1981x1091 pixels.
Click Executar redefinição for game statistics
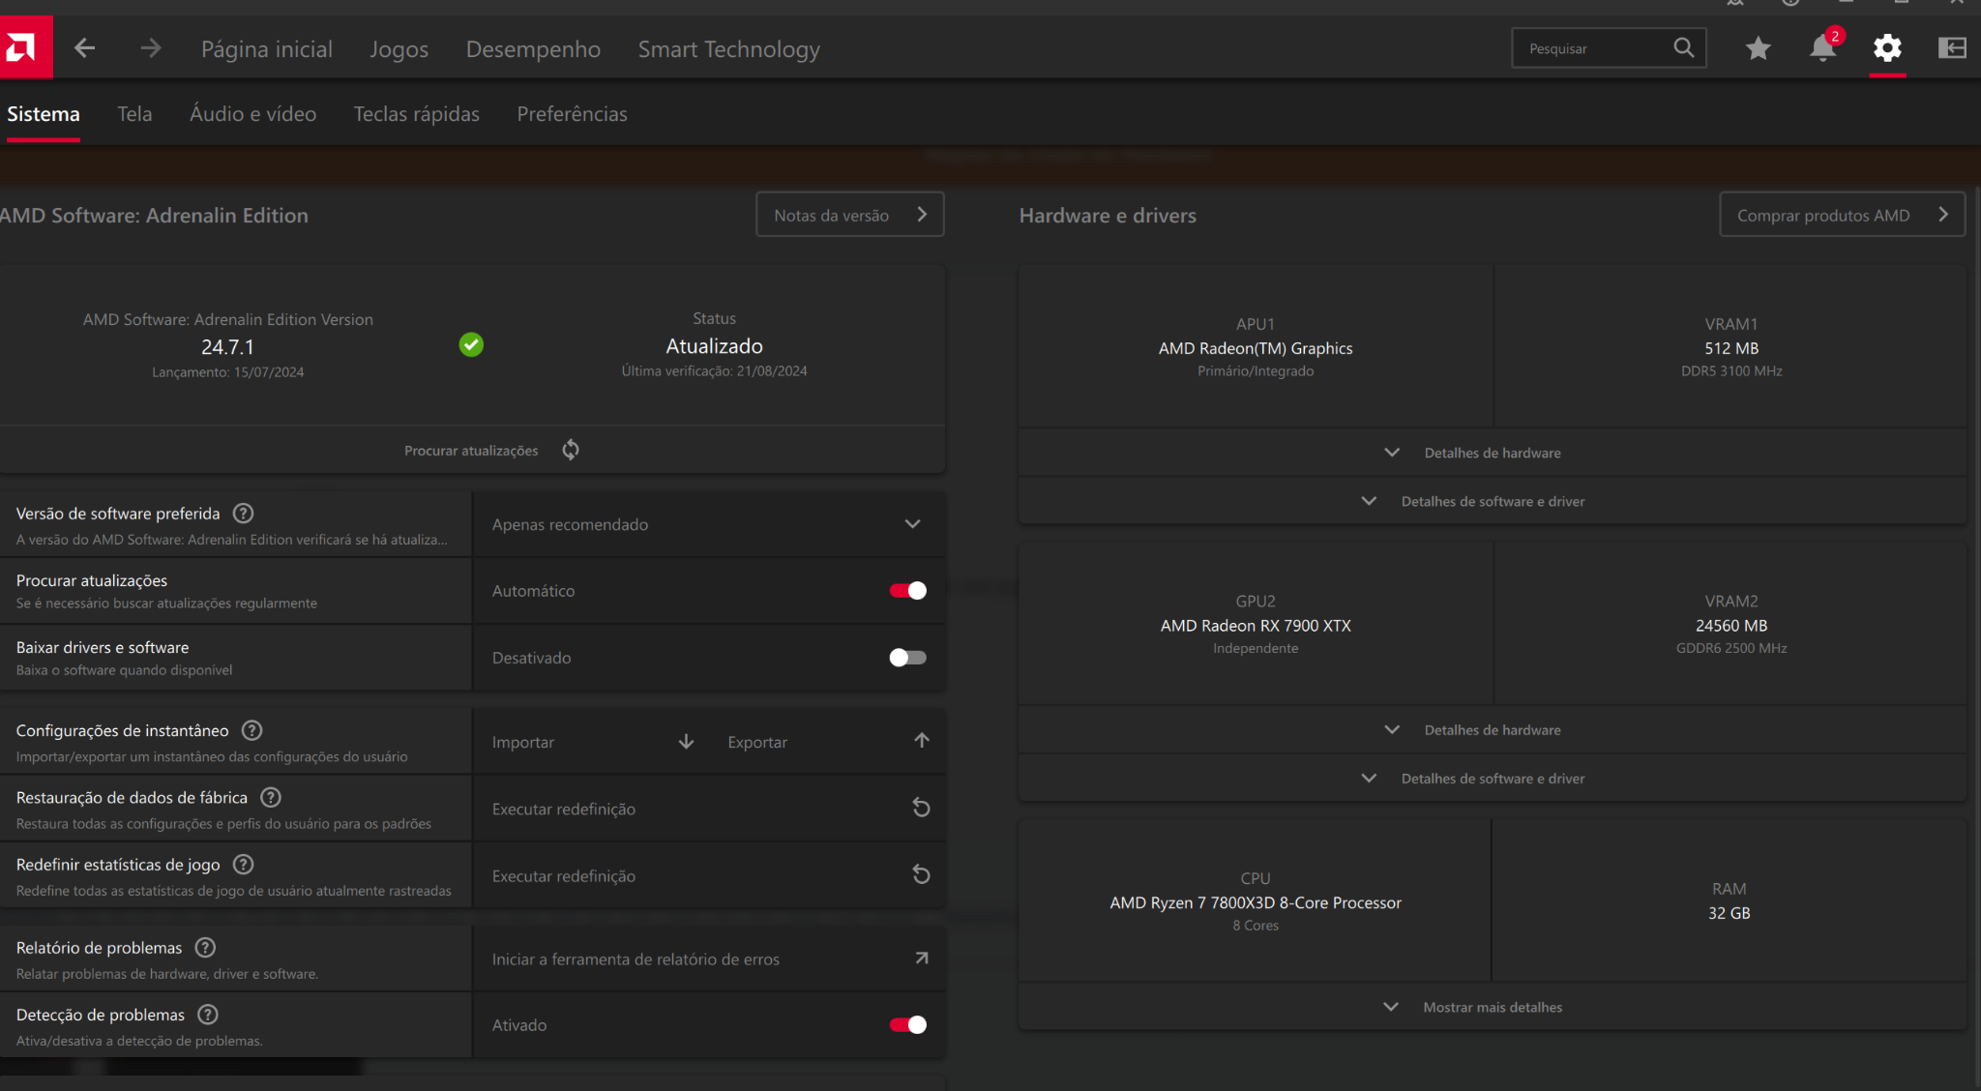pos(709,876)
